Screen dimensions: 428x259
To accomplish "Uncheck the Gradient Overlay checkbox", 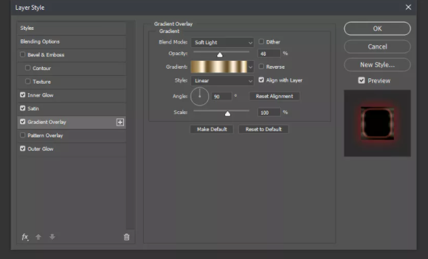I will coord(23,122).
